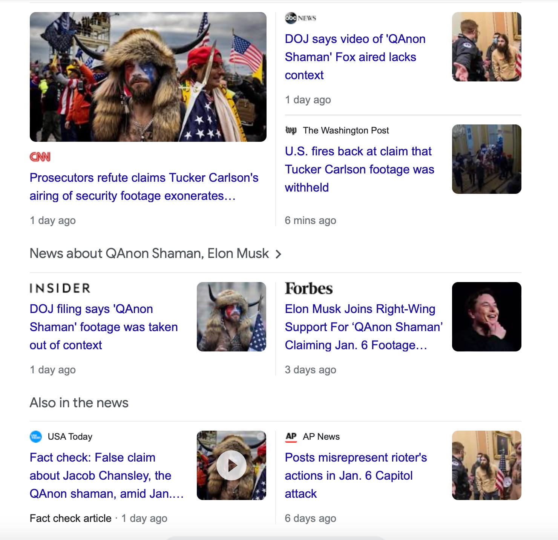Open 'Elon Musk Joins Right-Wing Support' article
The width and height of the screenshot is (558, 540).
point(364,327)
